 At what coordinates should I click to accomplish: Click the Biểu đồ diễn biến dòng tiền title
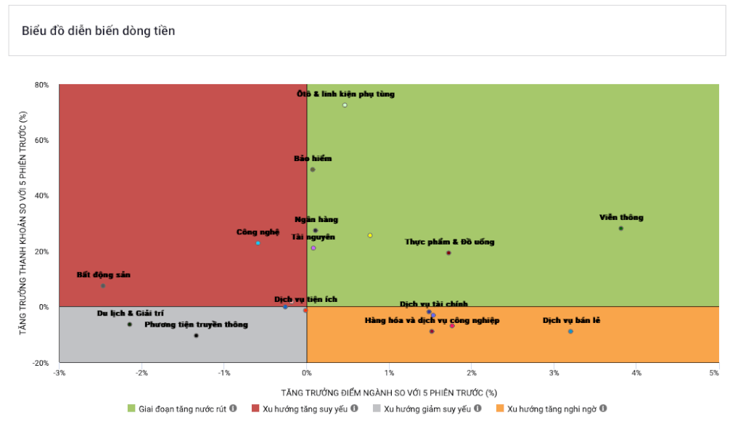click(x=98, y=30)
